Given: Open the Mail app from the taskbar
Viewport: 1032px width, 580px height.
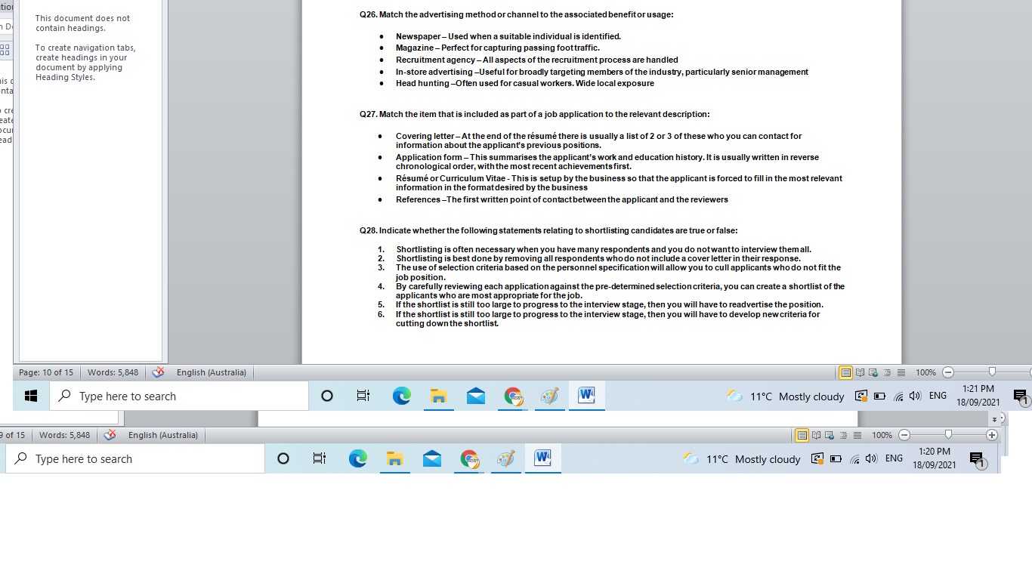Looking at the screenshot, I should point(476,395).
